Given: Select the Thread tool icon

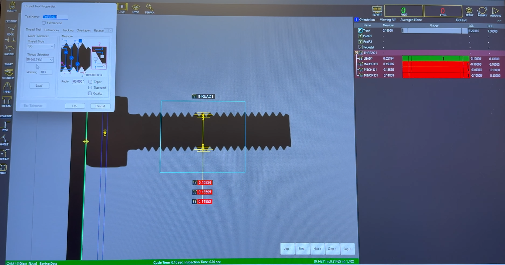Looking at the screenshot, I should click(x=6, y=101).
